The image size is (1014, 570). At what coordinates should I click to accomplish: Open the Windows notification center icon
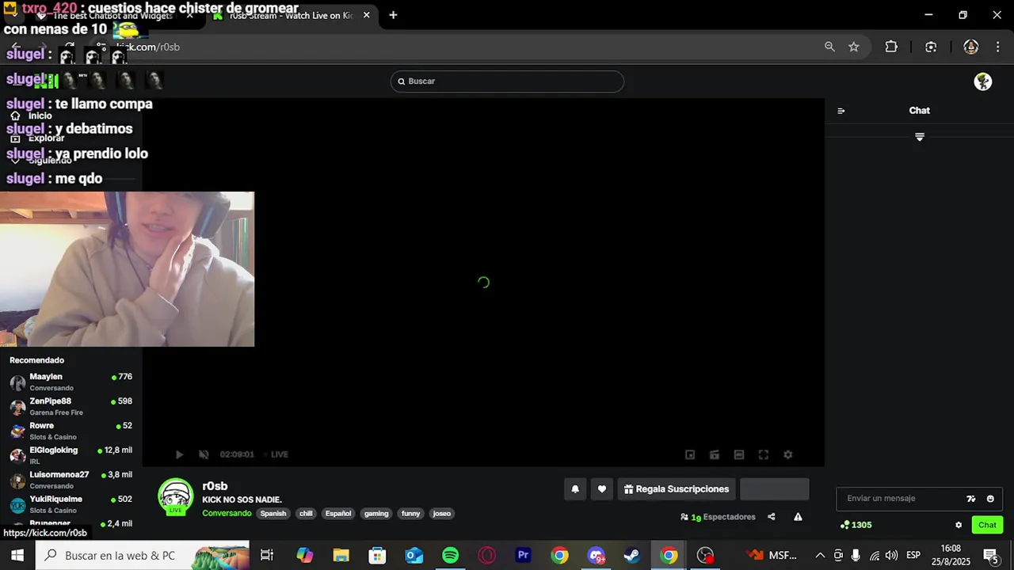pos(990,556)
